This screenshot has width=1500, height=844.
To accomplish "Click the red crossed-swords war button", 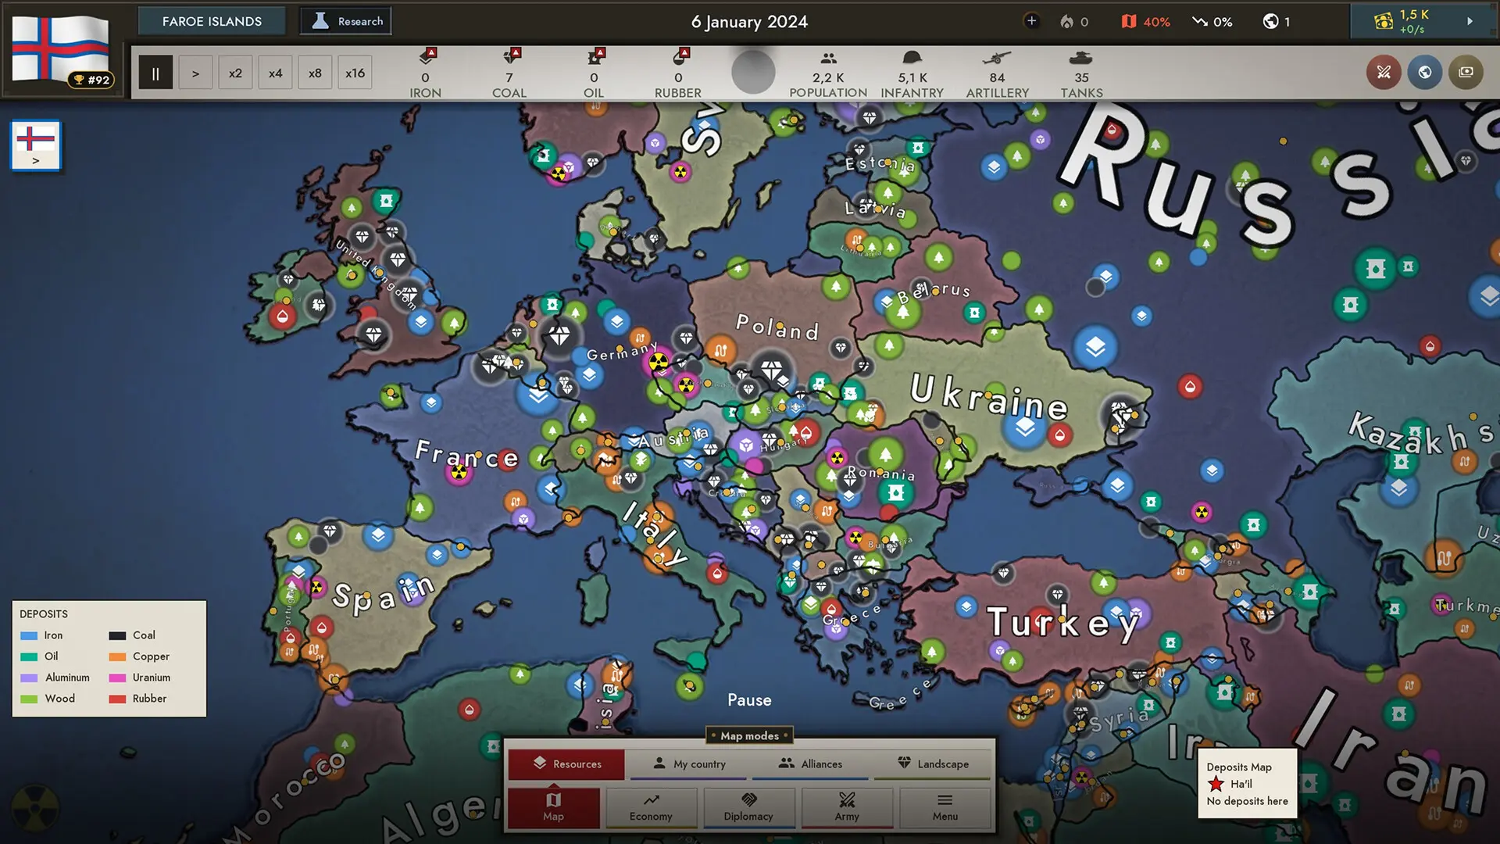I will click(x=1384, y=73).
